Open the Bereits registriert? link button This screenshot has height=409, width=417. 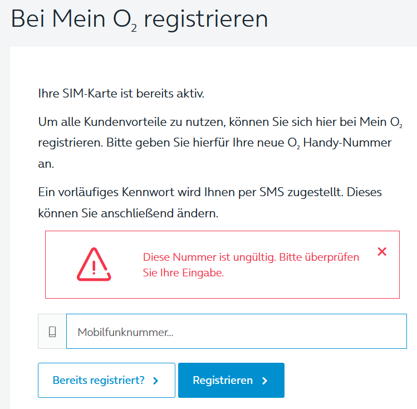tap(106, 380)
